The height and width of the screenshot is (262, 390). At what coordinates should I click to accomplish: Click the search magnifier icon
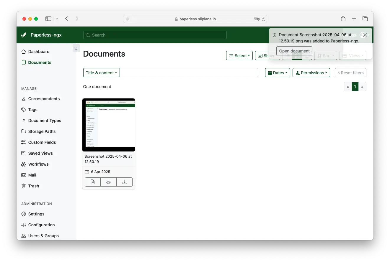coord(88,35)
